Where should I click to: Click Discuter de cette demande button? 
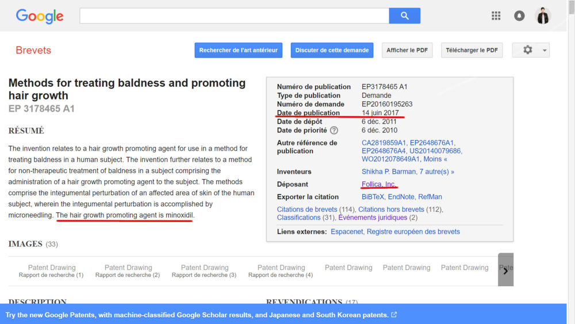[332, 50]
